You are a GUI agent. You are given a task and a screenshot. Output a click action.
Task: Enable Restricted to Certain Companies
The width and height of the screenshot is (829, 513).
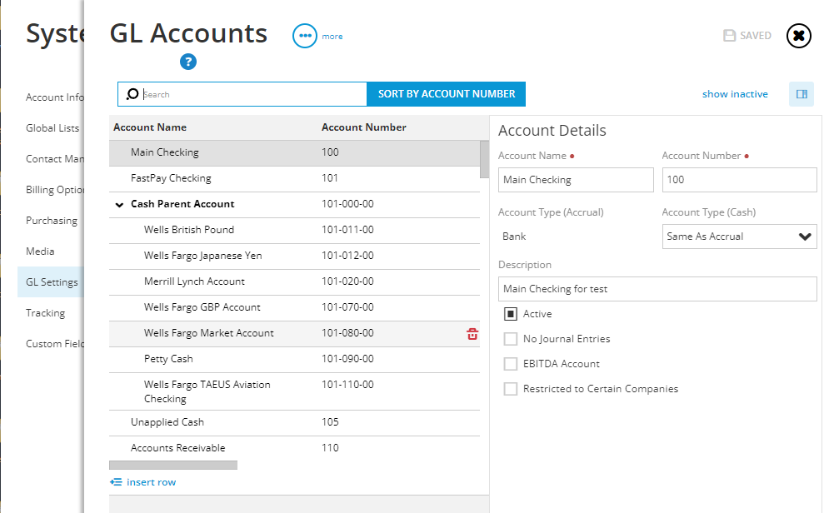(x=511, y=388)
